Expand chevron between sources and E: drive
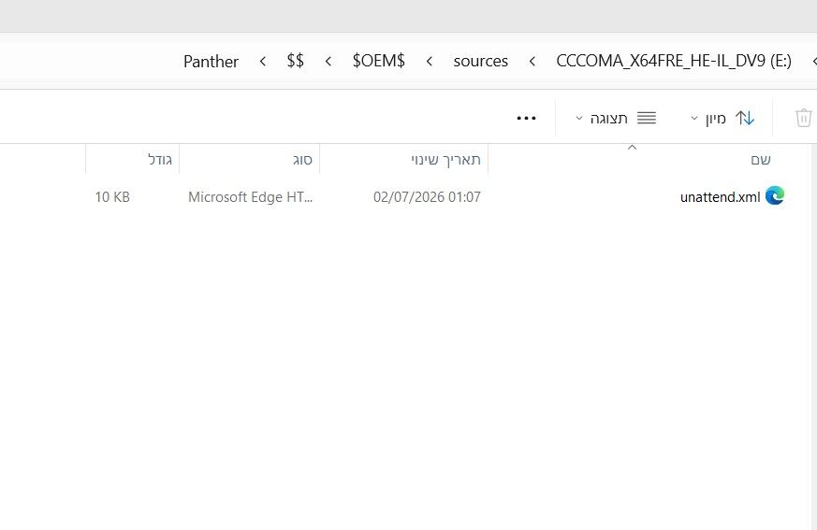This screenshot has width=817, height=530. tap(532, 62)
